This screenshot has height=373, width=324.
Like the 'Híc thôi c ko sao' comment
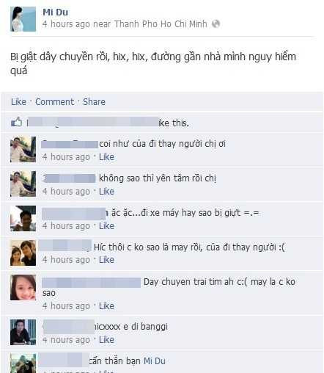point(106,260)
